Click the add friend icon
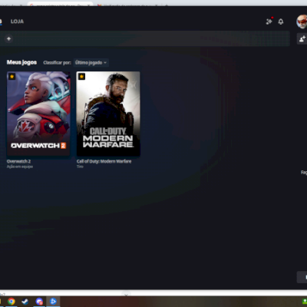 [x=302, y=38]
